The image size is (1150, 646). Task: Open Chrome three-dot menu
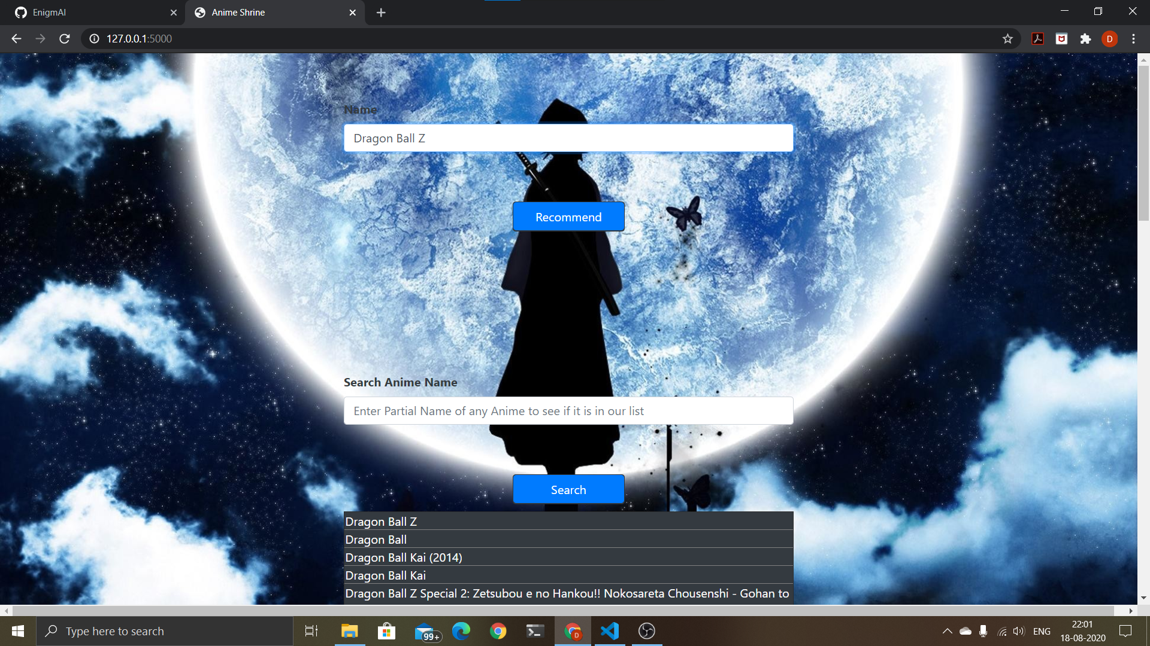(x=1133, y=39)
